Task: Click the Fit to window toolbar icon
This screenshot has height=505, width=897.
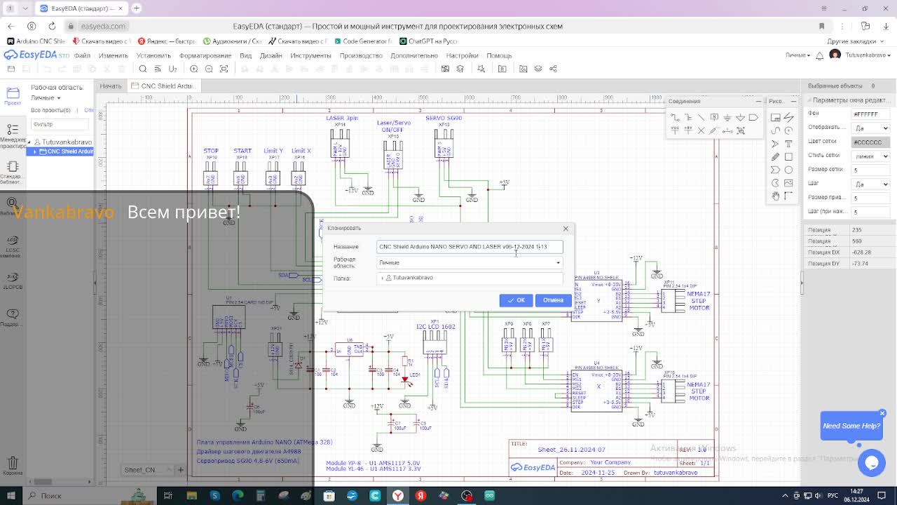Action: [x=224, y=69]
